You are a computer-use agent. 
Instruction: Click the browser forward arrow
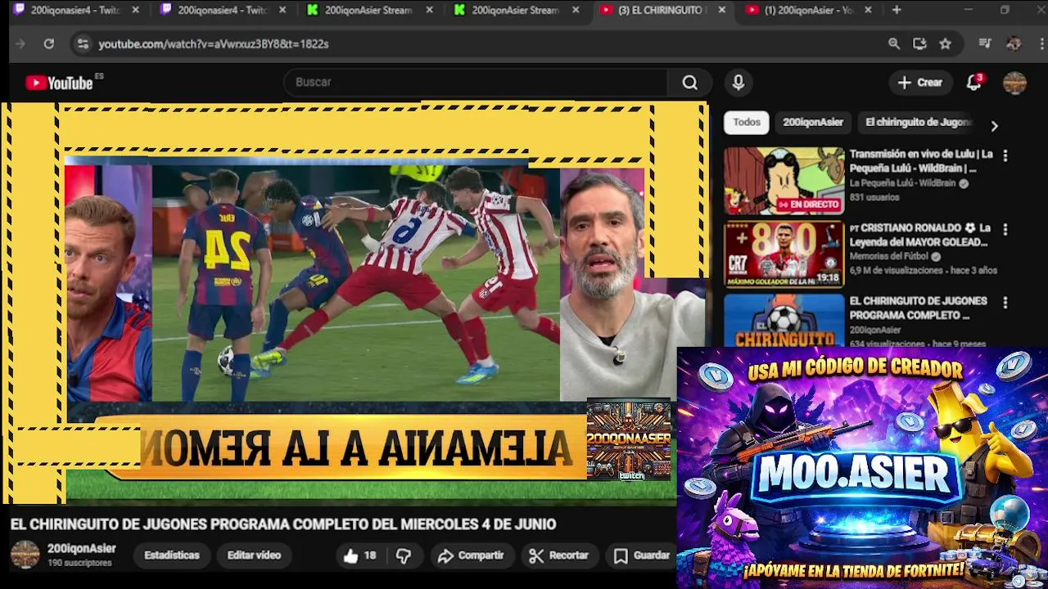20,43
